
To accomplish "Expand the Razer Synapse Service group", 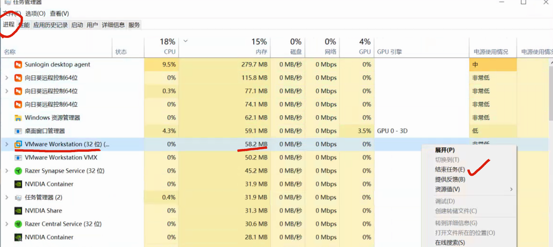I will click(7, 171).
